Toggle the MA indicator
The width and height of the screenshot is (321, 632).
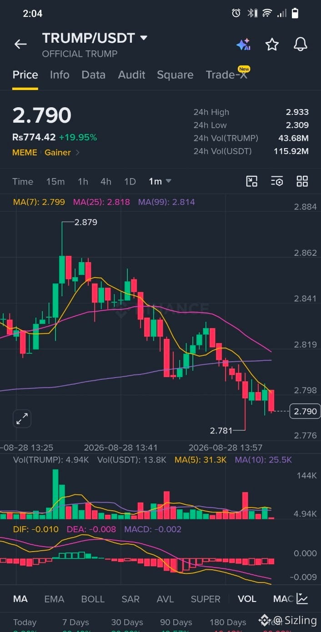[20, 599]
